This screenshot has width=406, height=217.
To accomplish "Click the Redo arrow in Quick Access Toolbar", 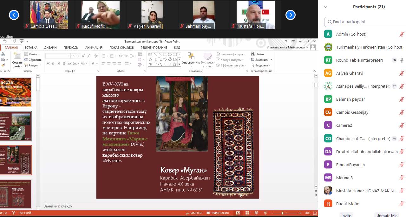I will point(14,41).
